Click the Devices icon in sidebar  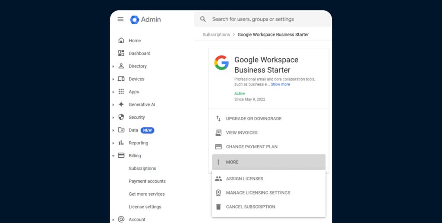pyautogui.click(x=121, y=79)
